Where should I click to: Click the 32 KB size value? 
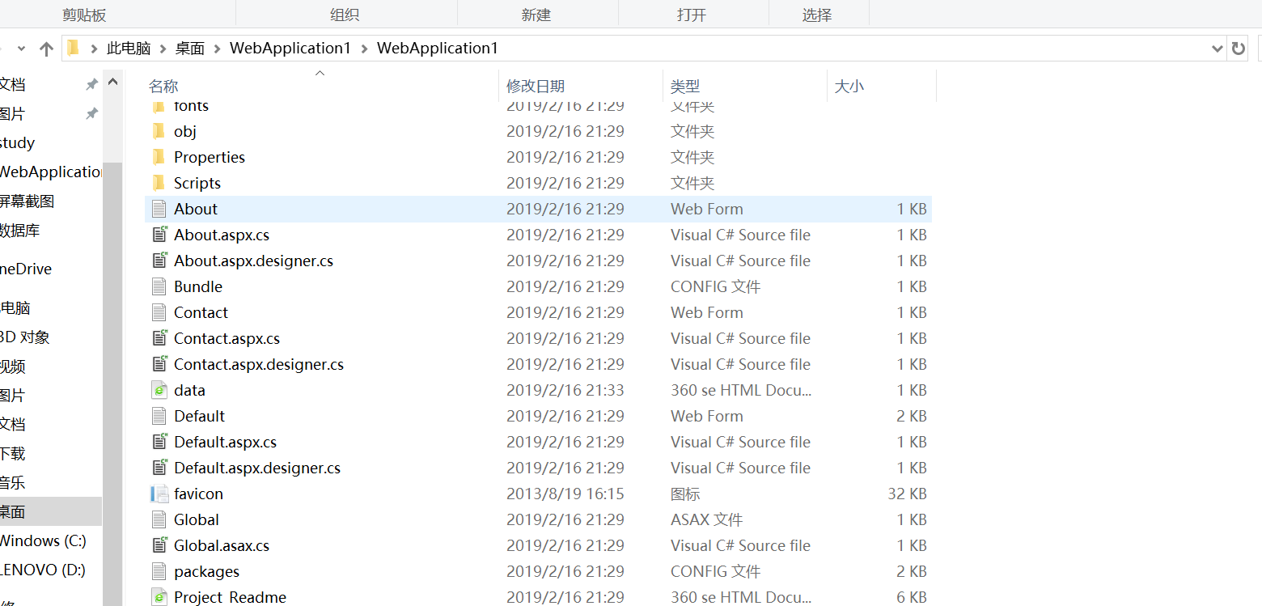(x=907, y=494)
